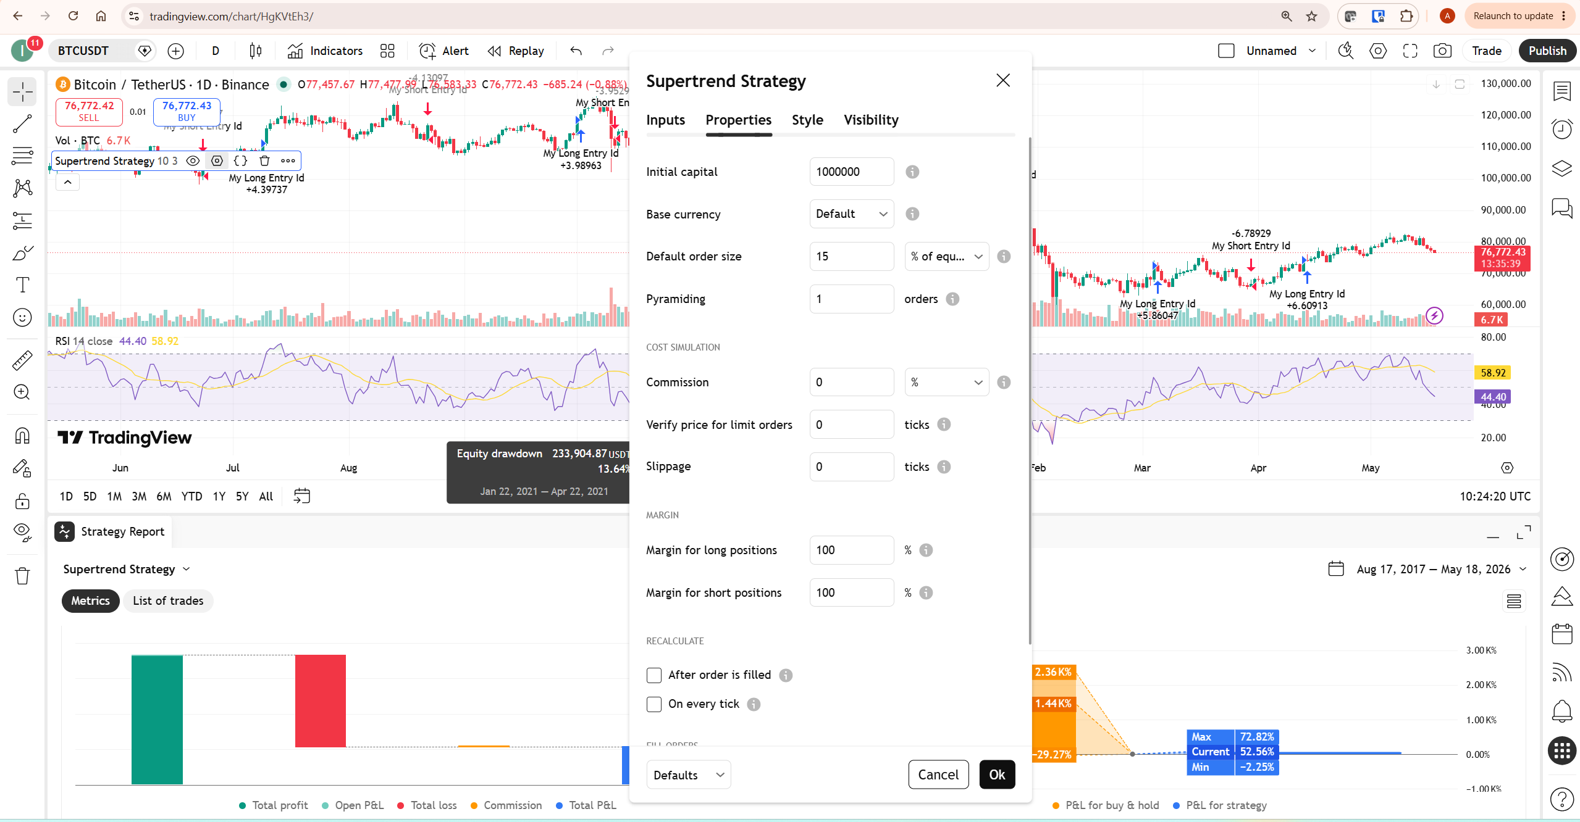Edit the Default order size value
The width and height of the screenshot is (1580, 822).
[852, 256]
